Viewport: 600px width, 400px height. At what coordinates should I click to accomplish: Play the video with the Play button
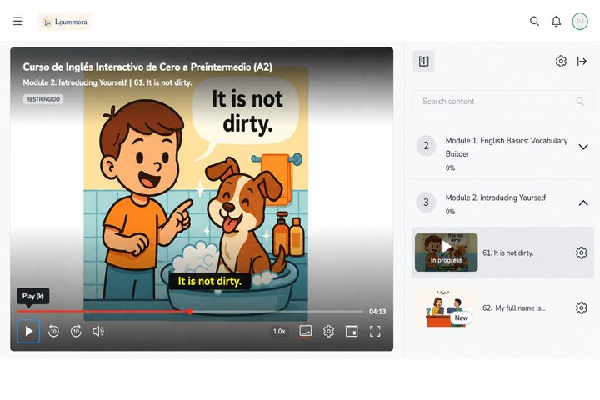tap(28, 331)
